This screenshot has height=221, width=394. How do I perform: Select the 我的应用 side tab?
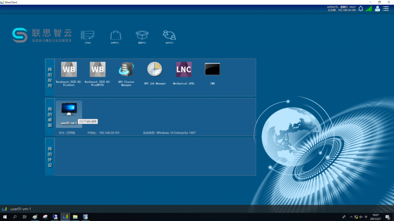(x=50, y=78)
